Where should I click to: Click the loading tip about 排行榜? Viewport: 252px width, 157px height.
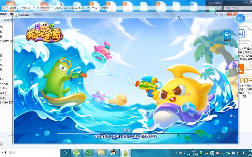pyautogui.click(x=126, y=136)
